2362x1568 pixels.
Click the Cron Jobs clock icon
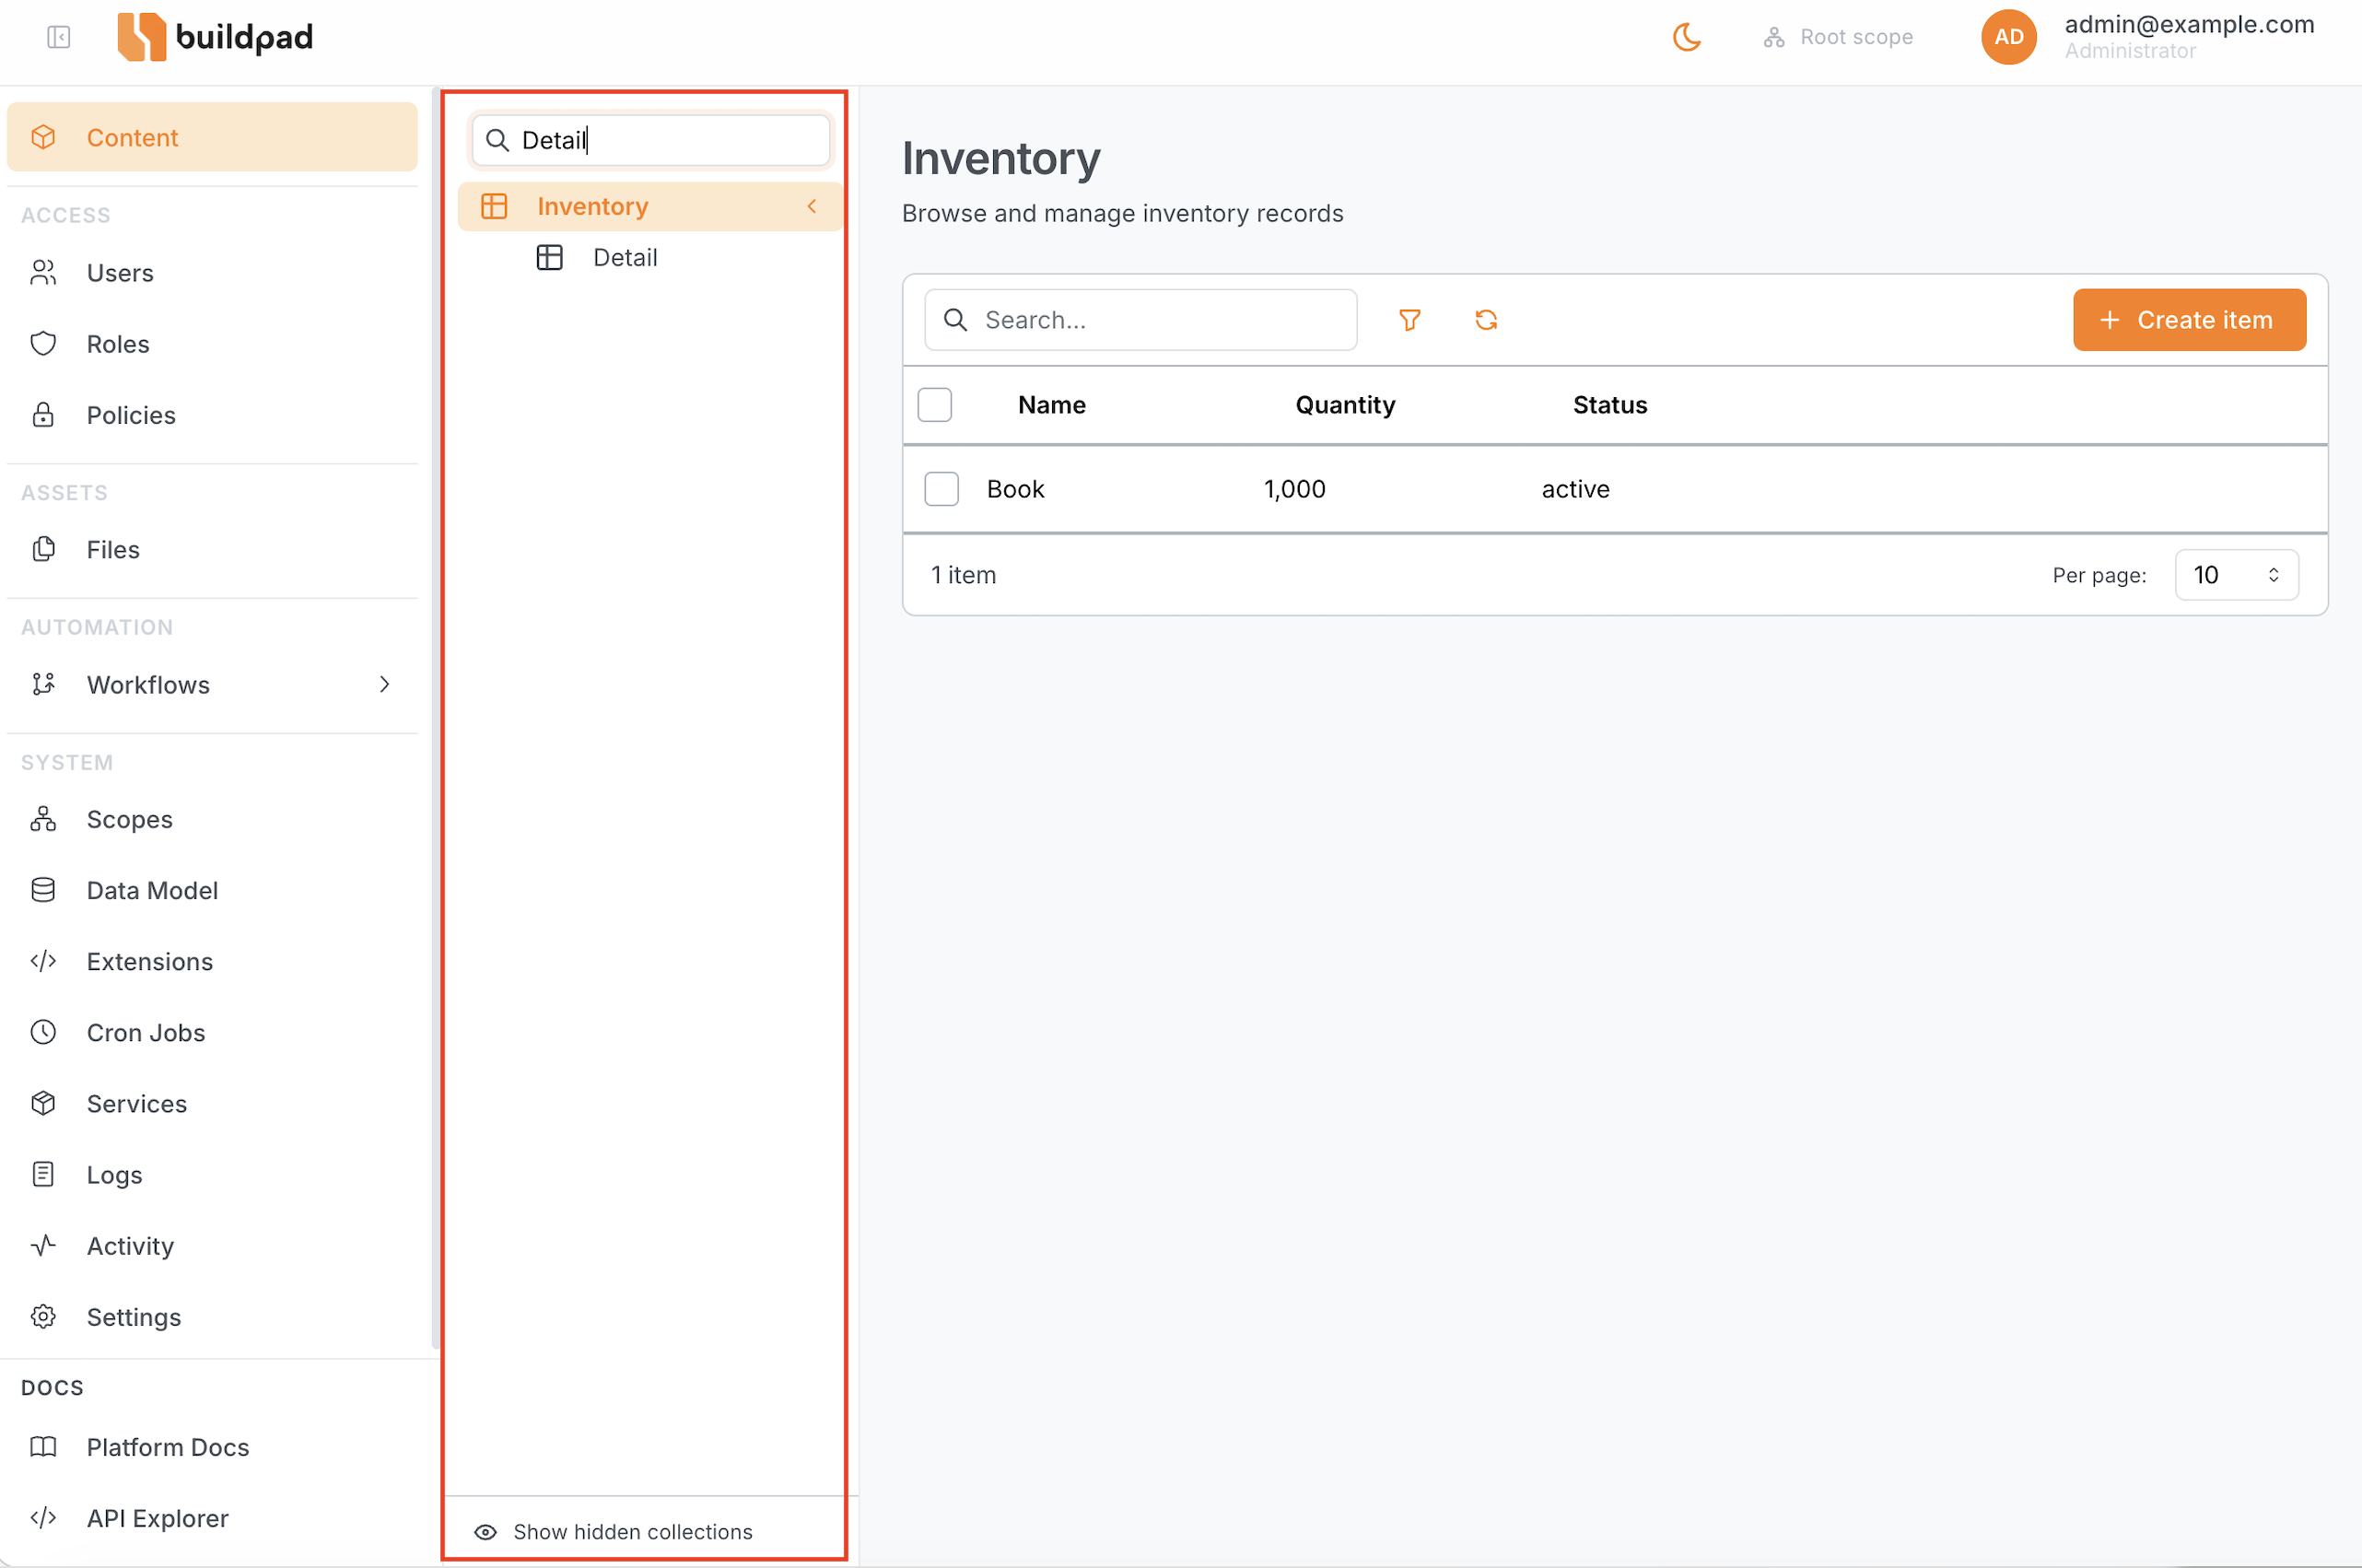[x=43, y=1033]
